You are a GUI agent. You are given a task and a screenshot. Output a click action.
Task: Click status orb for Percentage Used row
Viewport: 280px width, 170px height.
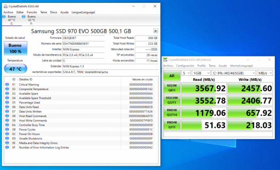pos(7,102)
